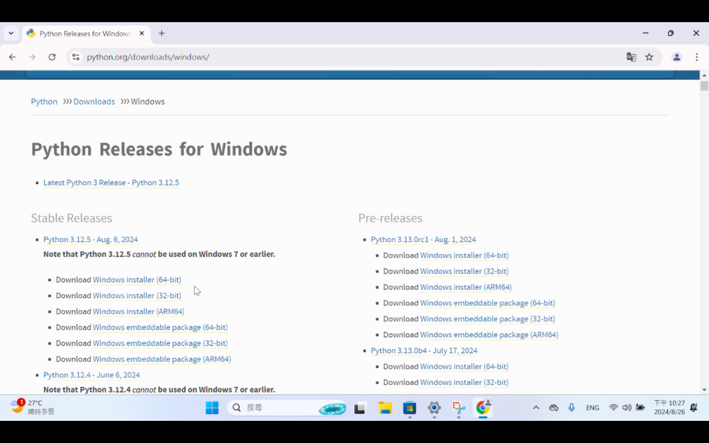Open Task View from the taskbar
The width and height of the screenshot is (709, 443).
(x=360, y=408)
